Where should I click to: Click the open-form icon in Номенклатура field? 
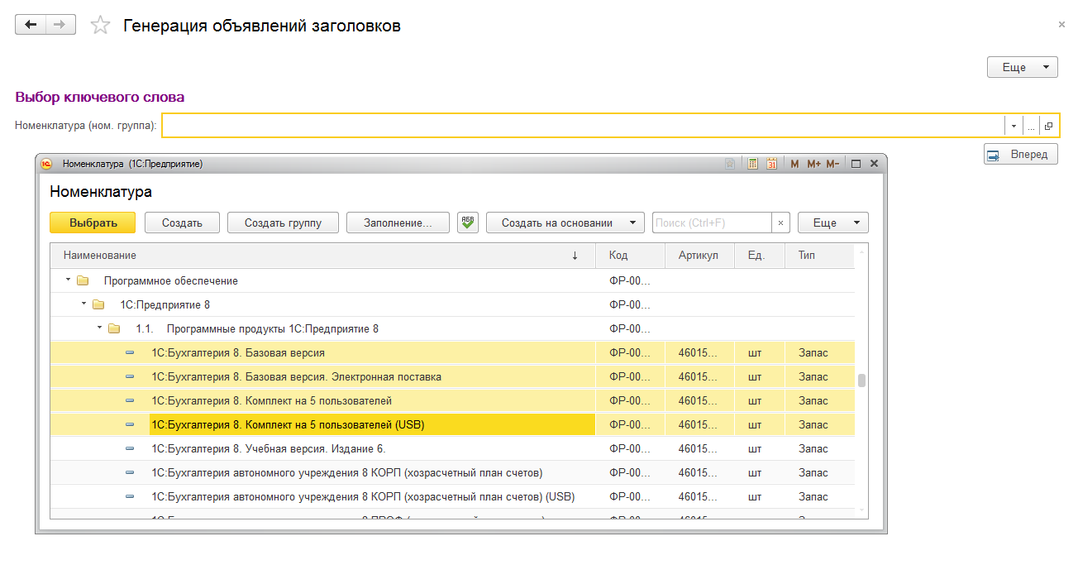click(x=1049, y=126)
